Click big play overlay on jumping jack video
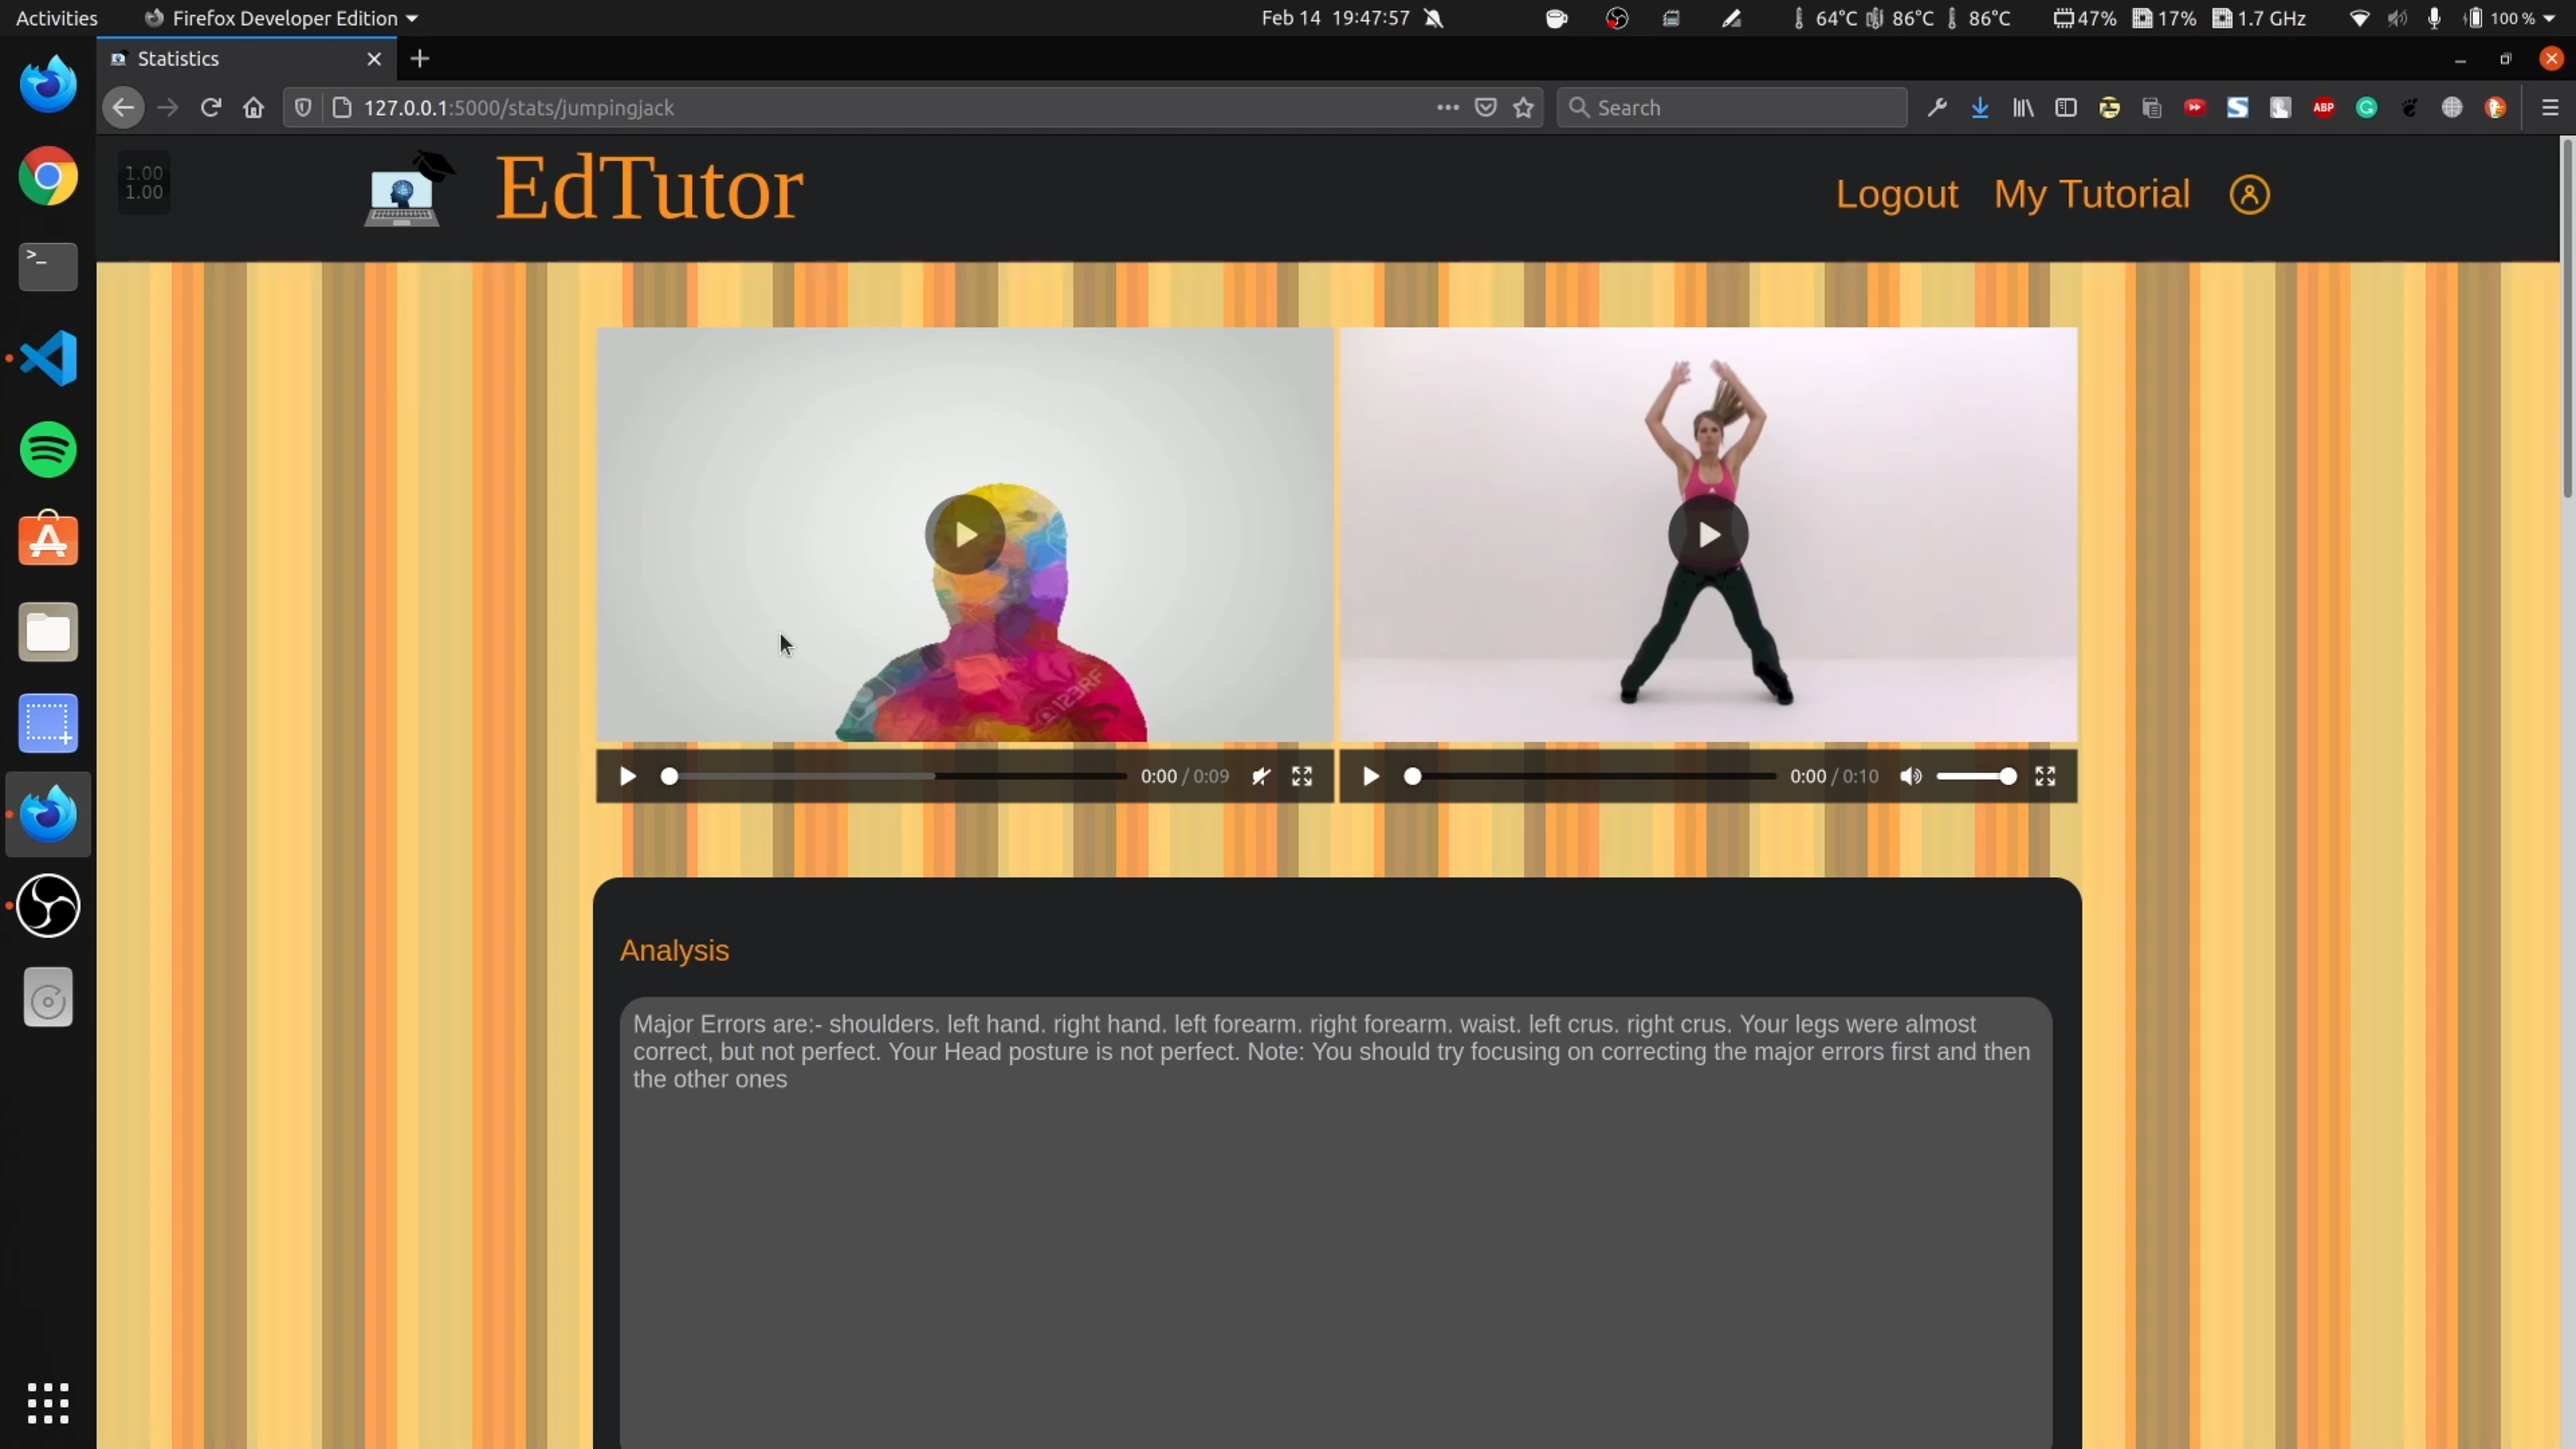Image resolution: width=2576 pixels, height=1449 pixels. 1708,535
